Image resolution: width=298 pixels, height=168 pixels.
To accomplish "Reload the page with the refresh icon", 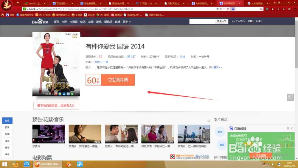I will click(228, 9).
